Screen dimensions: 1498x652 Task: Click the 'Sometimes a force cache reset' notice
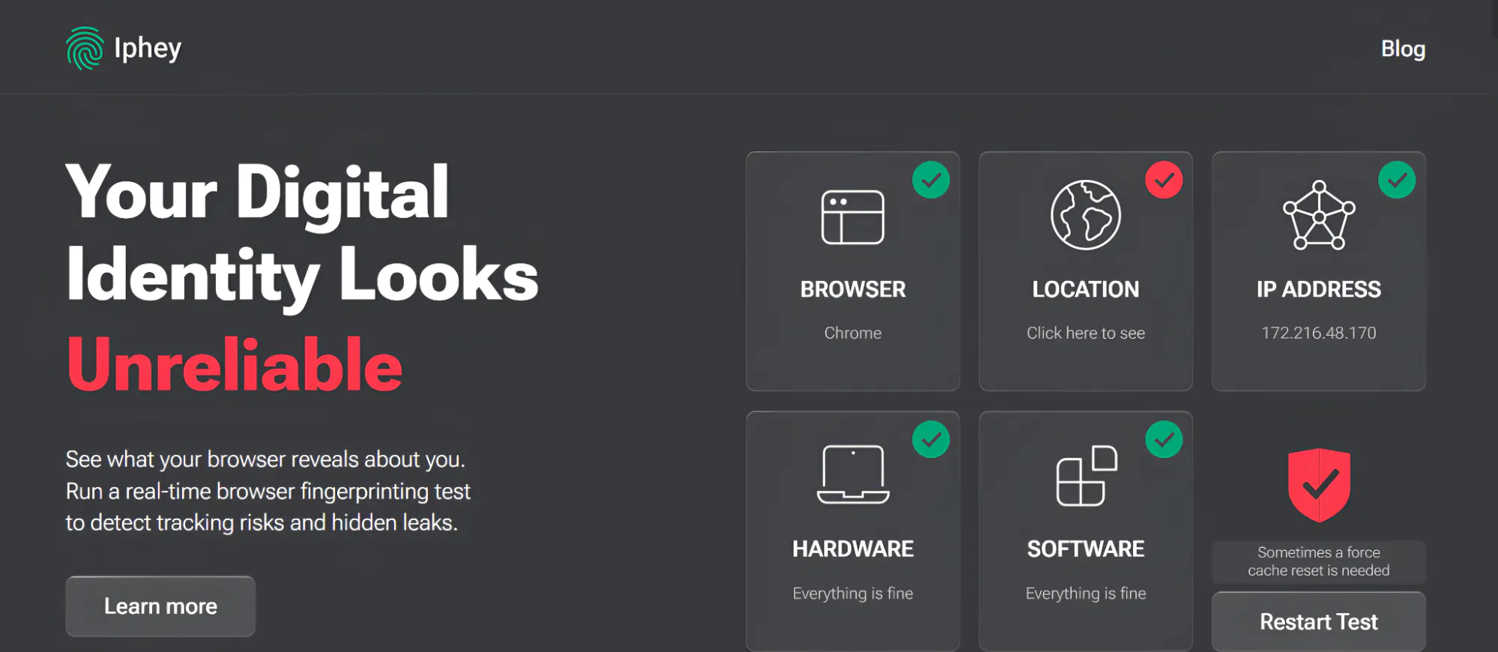click(1319, 561)
